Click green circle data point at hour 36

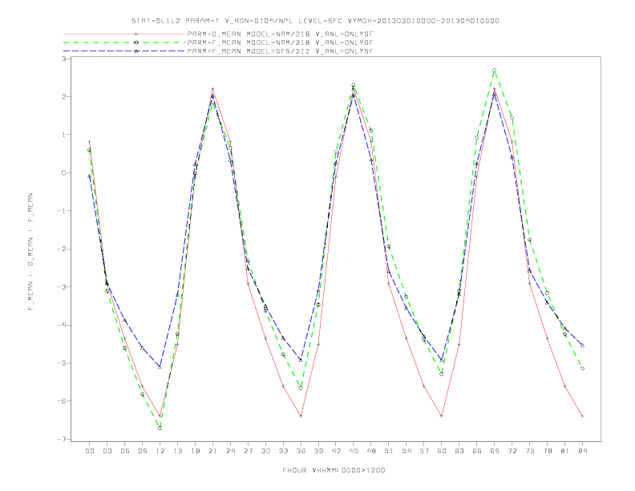(301, 388)
